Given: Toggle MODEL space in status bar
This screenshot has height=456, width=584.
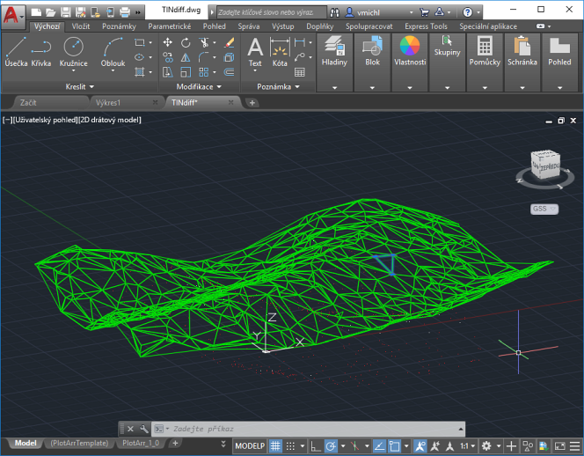Looking at the screenshot, I should coord(250,446).
